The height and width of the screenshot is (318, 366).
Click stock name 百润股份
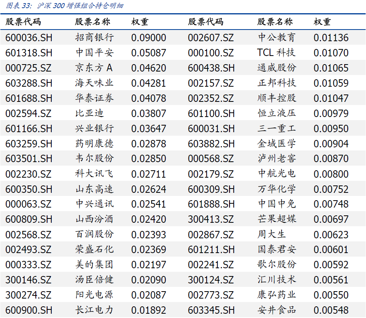[95, 234]
